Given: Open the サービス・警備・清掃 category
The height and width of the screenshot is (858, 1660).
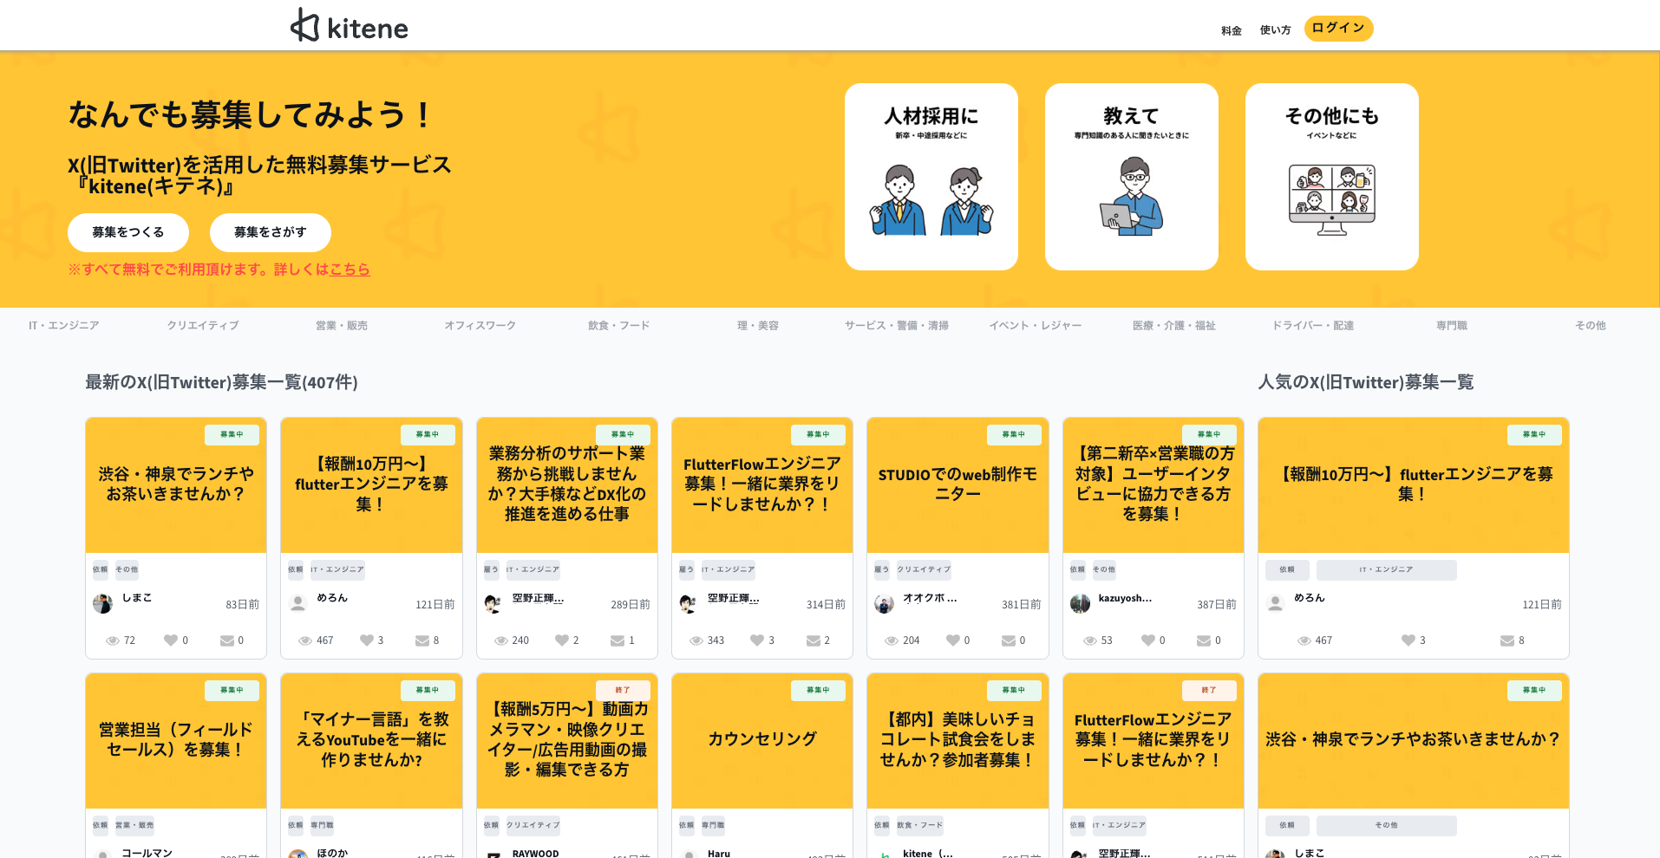Looking at the screenshot, I should tap(897, 326).
